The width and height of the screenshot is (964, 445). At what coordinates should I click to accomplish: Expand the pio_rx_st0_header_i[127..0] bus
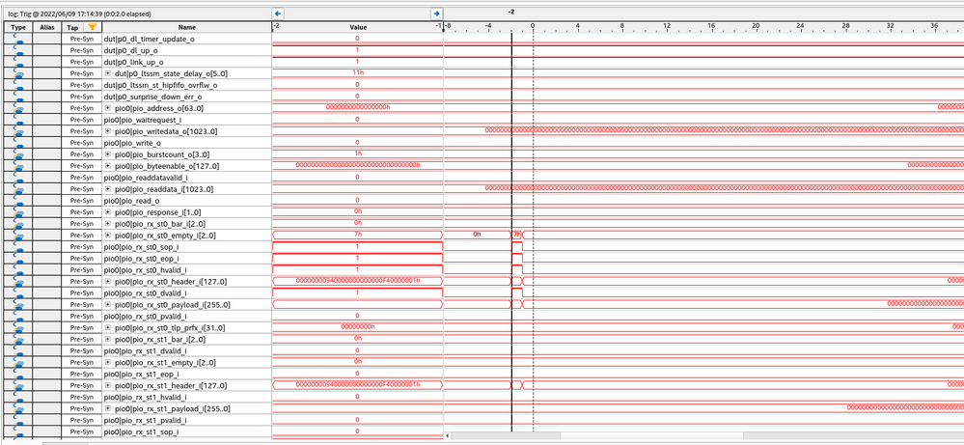click(107, 282)
